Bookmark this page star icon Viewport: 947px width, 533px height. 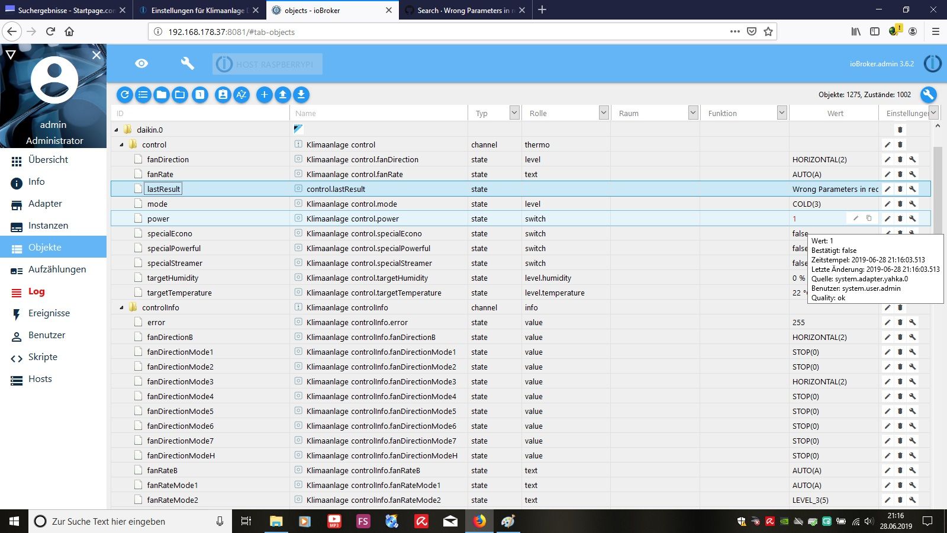(768, 31)
